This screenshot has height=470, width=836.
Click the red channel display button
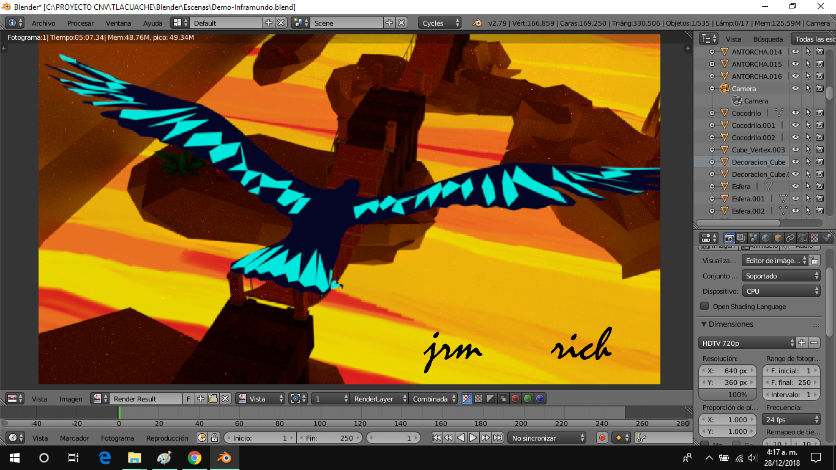click(x=515, y=398)
